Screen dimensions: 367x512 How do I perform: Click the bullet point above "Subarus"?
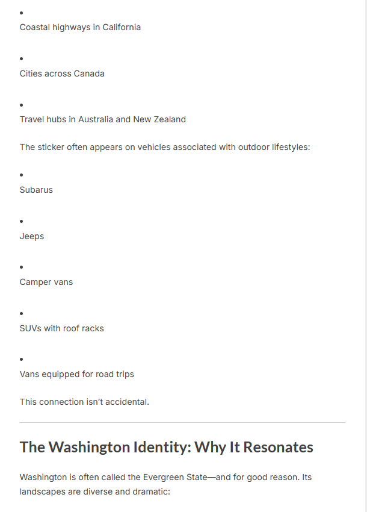coord(22,175)
